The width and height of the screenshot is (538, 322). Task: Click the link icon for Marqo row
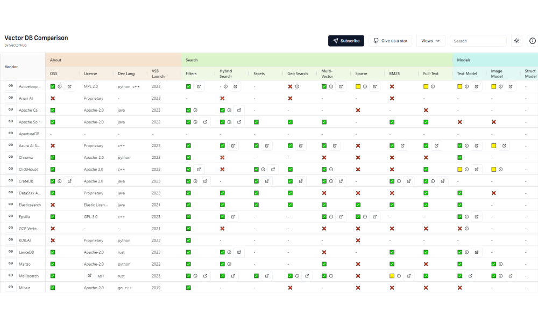[x=11, y=264]
